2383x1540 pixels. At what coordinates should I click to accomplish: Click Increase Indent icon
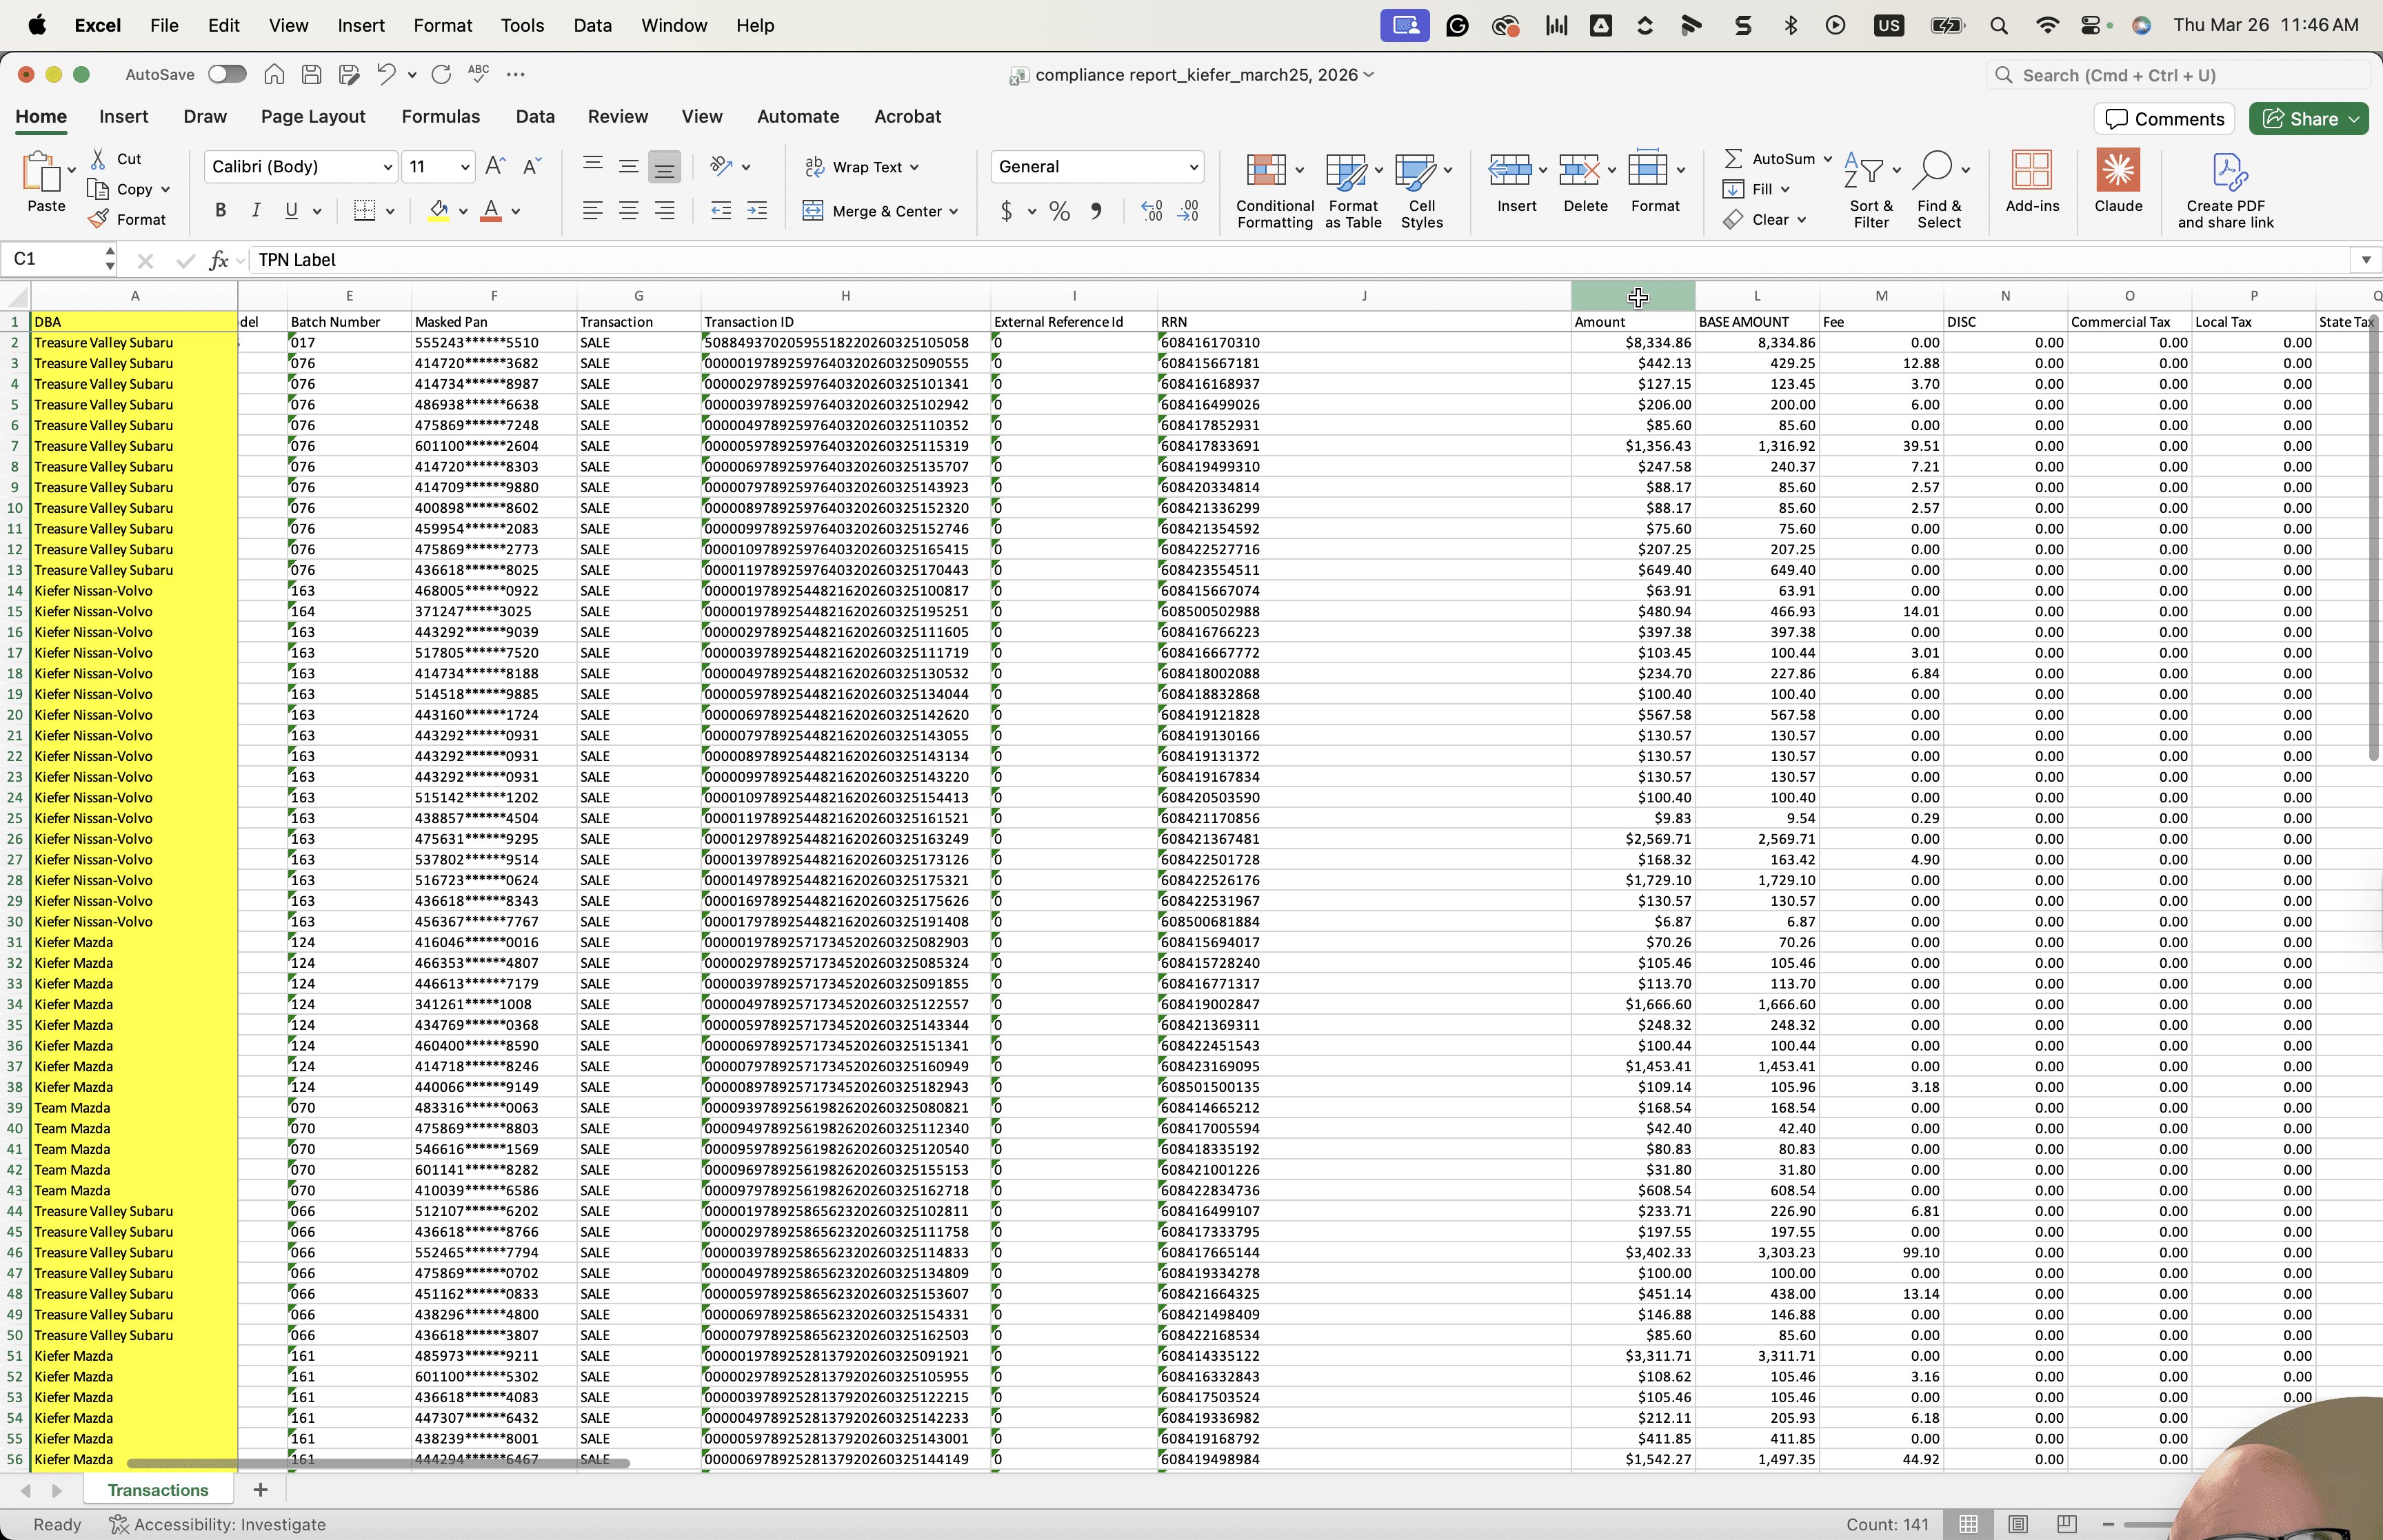(x=757, y=210)
